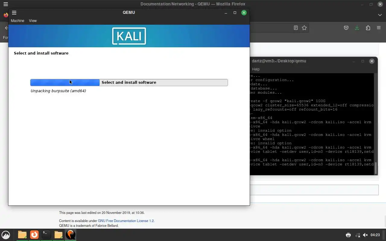
Task: Click the 'Unpacking burpsuite (amd64)' status text
Action: [x=58, y=91]
